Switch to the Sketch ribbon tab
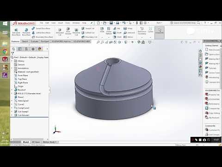 coord(25,41)
